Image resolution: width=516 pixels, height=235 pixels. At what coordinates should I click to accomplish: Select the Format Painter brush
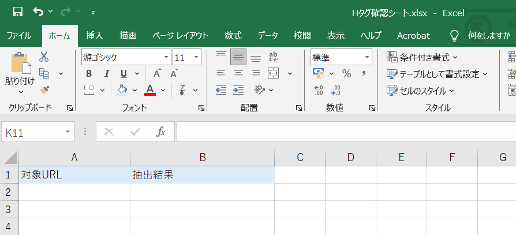[x=44, y=90]
